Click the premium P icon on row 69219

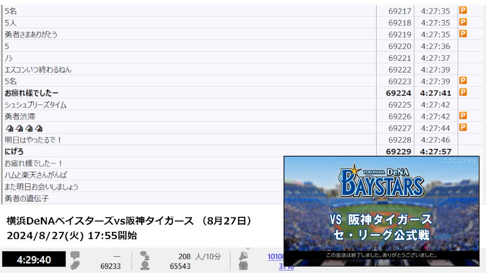(463, 34)
